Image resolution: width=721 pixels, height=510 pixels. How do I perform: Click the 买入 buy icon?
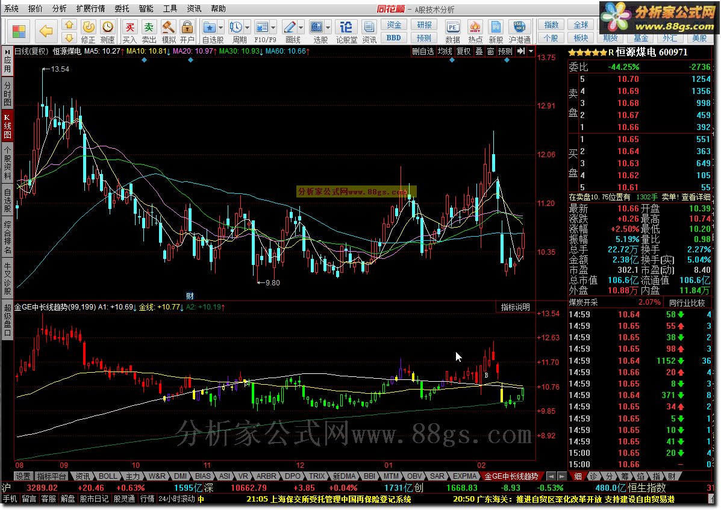tap(130, 32)
